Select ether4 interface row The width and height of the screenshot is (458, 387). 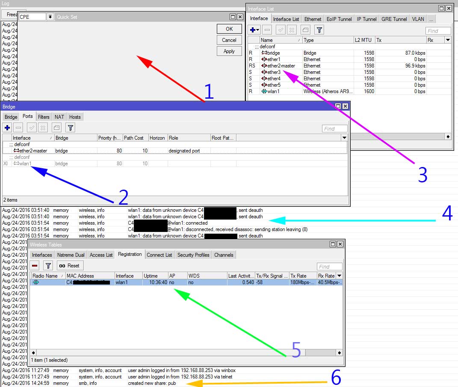(349, 79)
